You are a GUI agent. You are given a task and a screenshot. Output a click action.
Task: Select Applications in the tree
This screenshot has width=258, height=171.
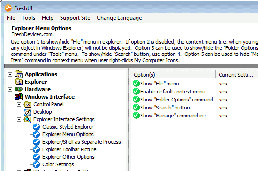pos(41,74)
